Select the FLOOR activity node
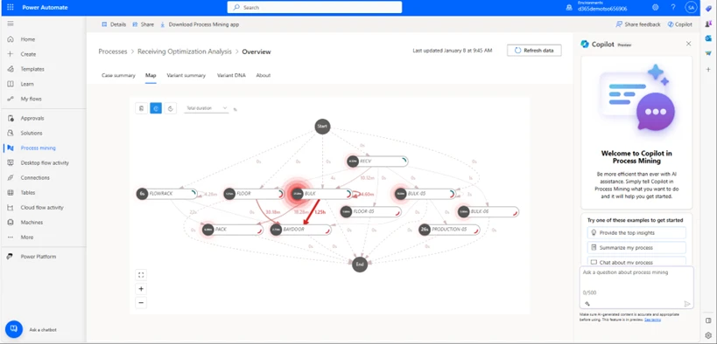717x344 pixels. (254, 194)
